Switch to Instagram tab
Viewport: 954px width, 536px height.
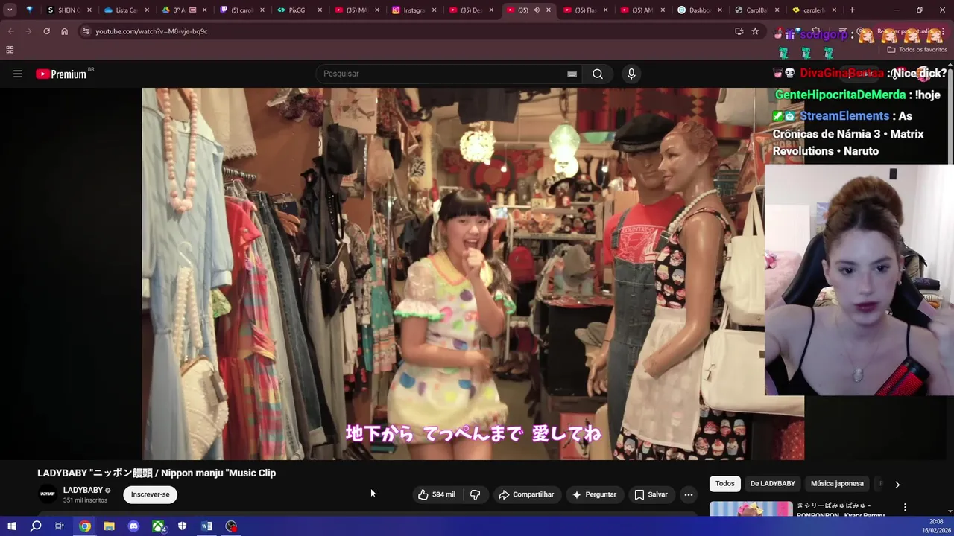(414, 10)
